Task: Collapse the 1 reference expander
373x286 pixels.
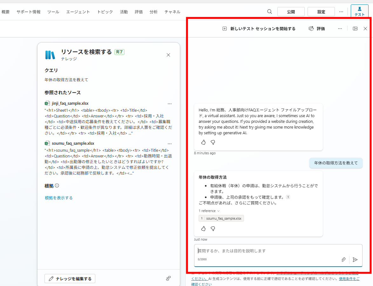Action: [209, 211]
